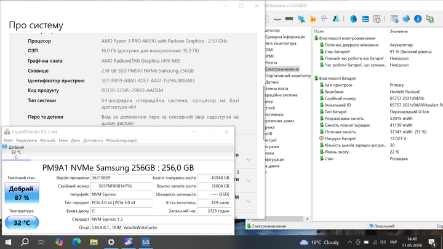Open Мова(Language) menu in CrystalDiskInfo
443x249 pixels.
[x=121, y=140]
